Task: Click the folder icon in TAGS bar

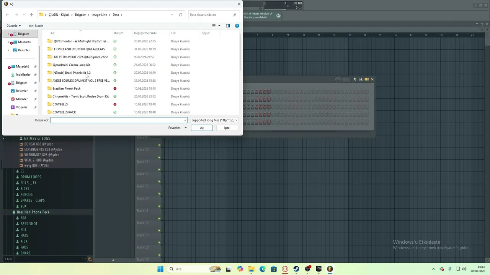Action: click(x=84, y=259)
